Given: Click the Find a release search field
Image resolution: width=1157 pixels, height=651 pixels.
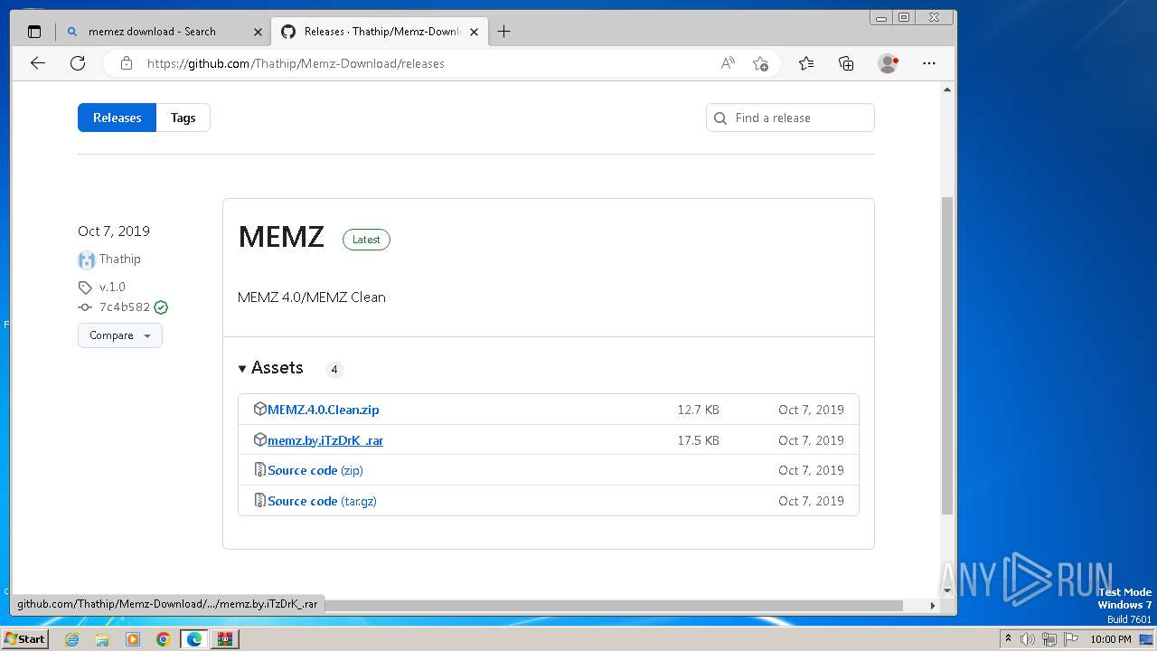Looking at the screenshot, I should click(790, 118).
